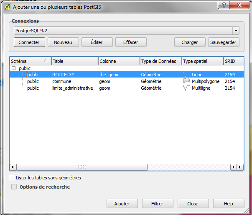The image size is (252, 215).
Task: Click the Type spatial column header
Action: pyautogui.click(x=202, y=61)
